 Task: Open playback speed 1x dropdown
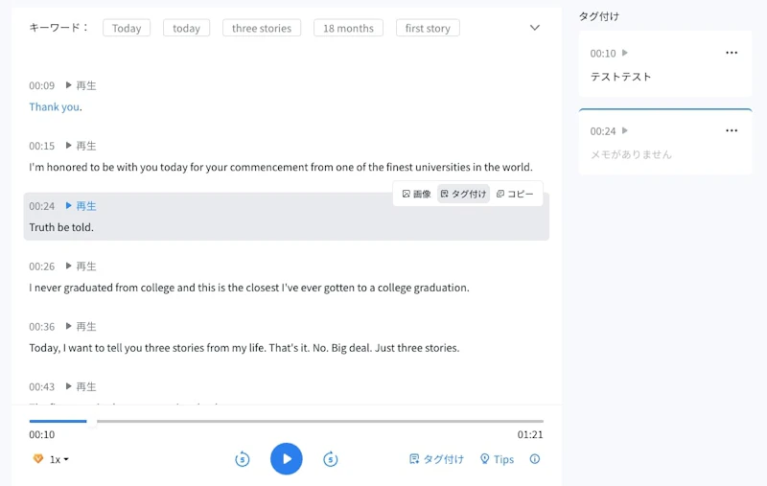(58, 459)
